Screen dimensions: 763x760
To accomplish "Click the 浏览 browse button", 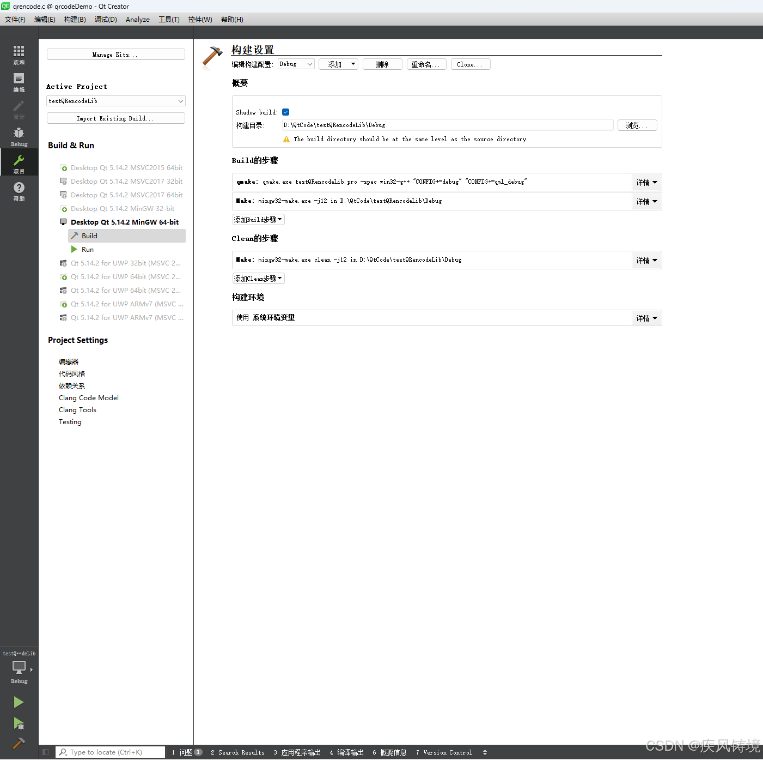I will point(637,125).
